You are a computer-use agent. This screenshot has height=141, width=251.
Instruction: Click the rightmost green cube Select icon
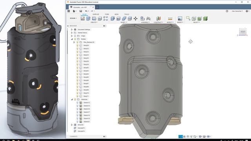pos(205,18)
